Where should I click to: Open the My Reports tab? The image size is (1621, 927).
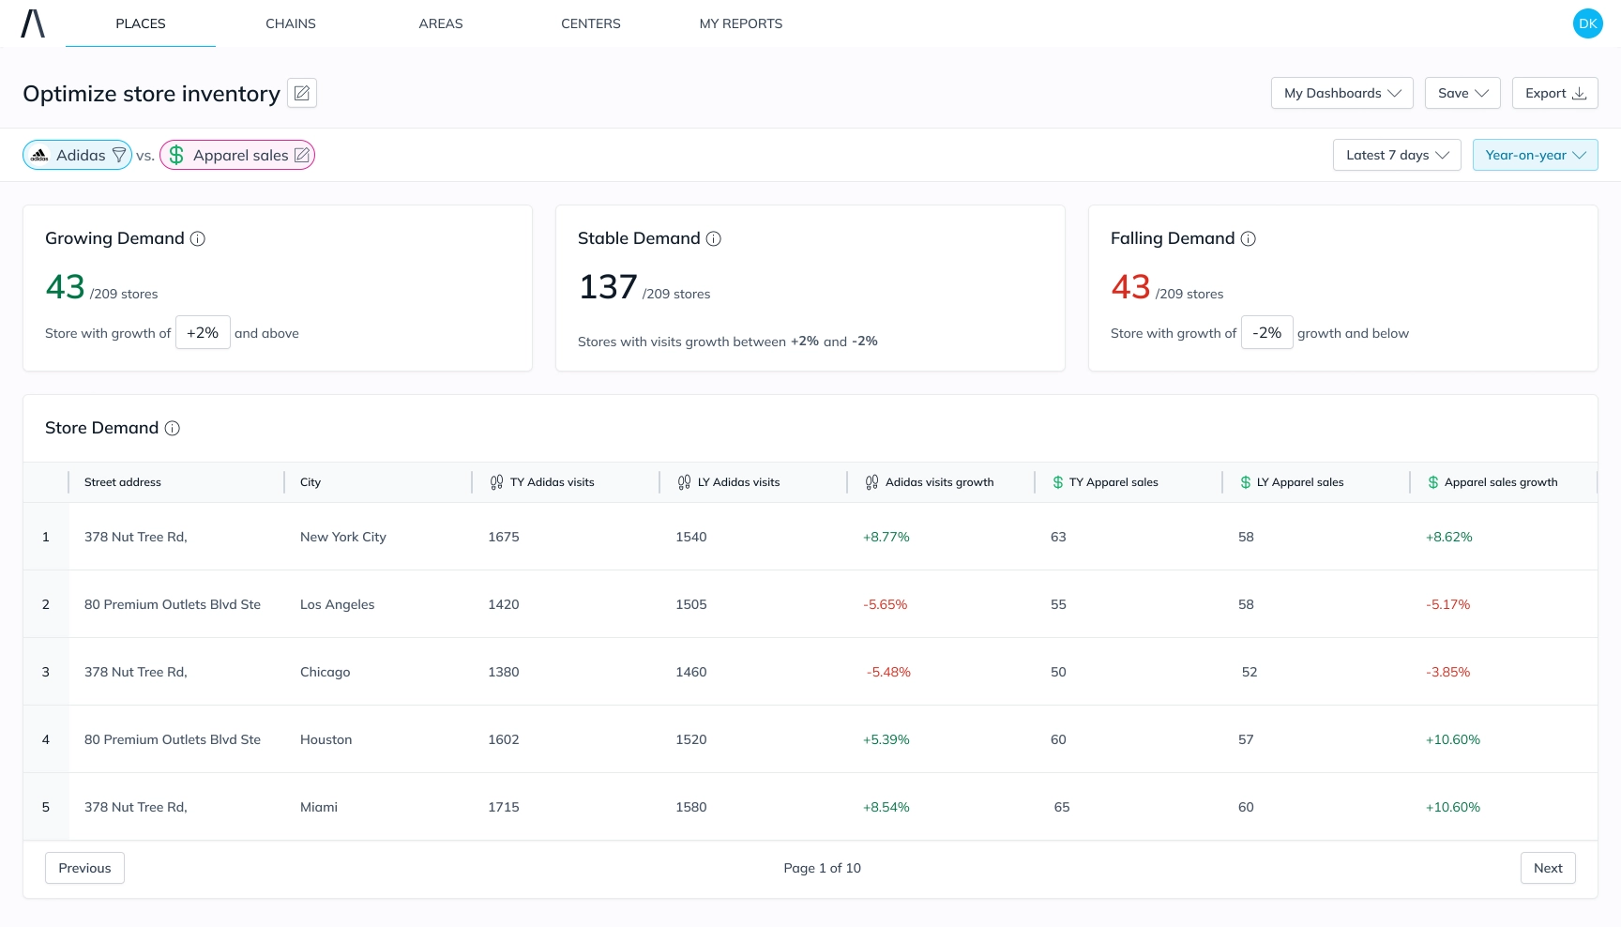click(741, 23)
